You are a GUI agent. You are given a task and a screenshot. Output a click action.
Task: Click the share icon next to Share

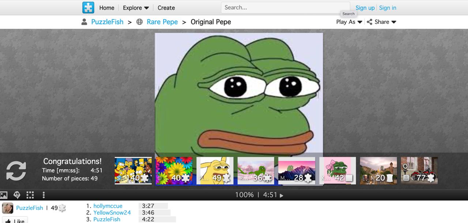[x=370, y=22]
